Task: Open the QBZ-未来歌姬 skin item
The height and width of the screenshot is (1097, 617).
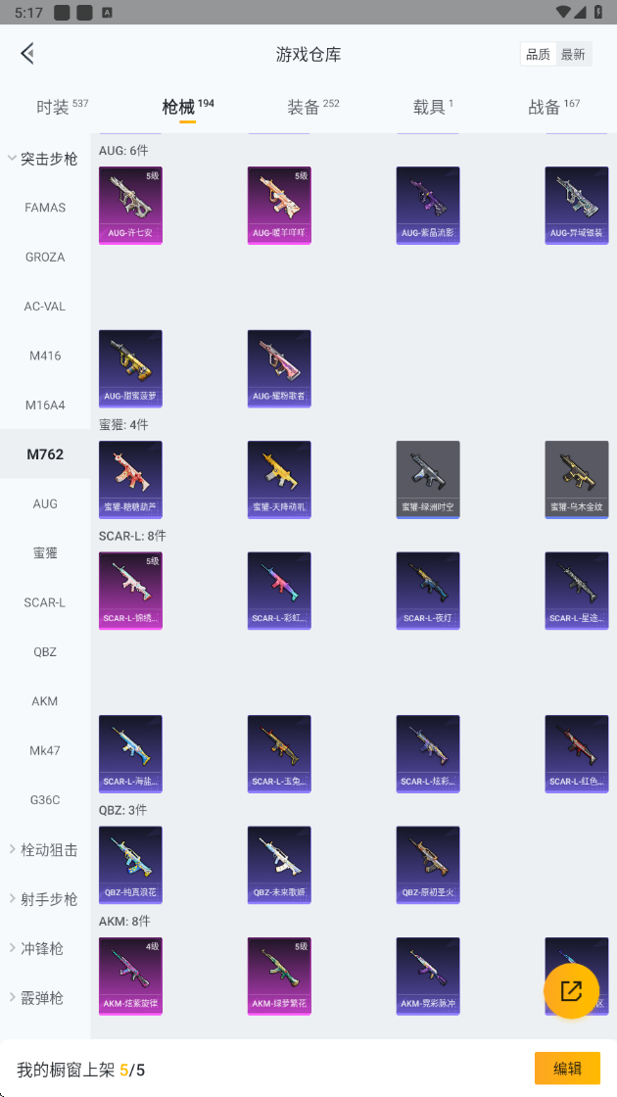Action: (x=279, y=865)
